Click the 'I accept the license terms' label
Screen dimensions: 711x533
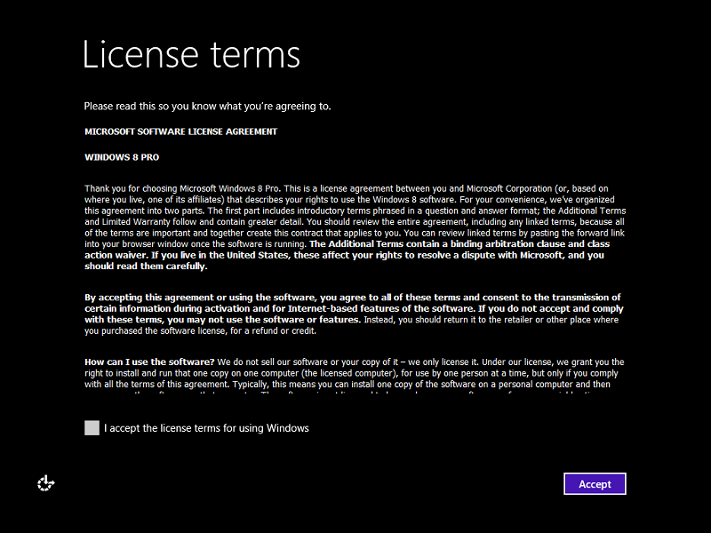point(206,428)
